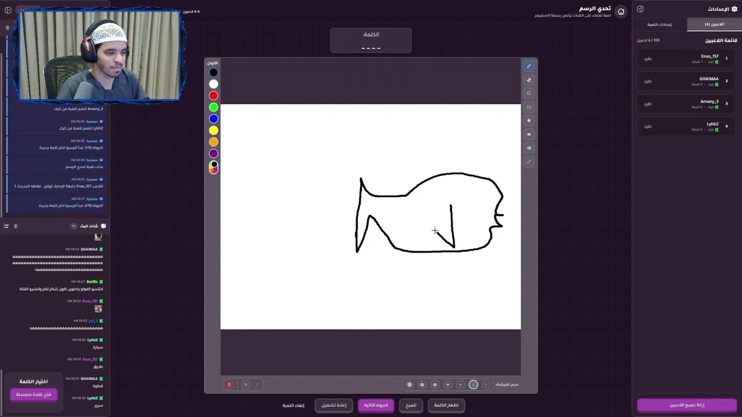Switch to the إعدادات اللعبة tab
The height and width of the screenshot is (417, 742).
pos(659,24)
